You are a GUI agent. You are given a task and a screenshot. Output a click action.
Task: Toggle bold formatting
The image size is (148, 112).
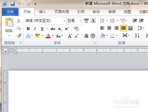pos(28,29)
